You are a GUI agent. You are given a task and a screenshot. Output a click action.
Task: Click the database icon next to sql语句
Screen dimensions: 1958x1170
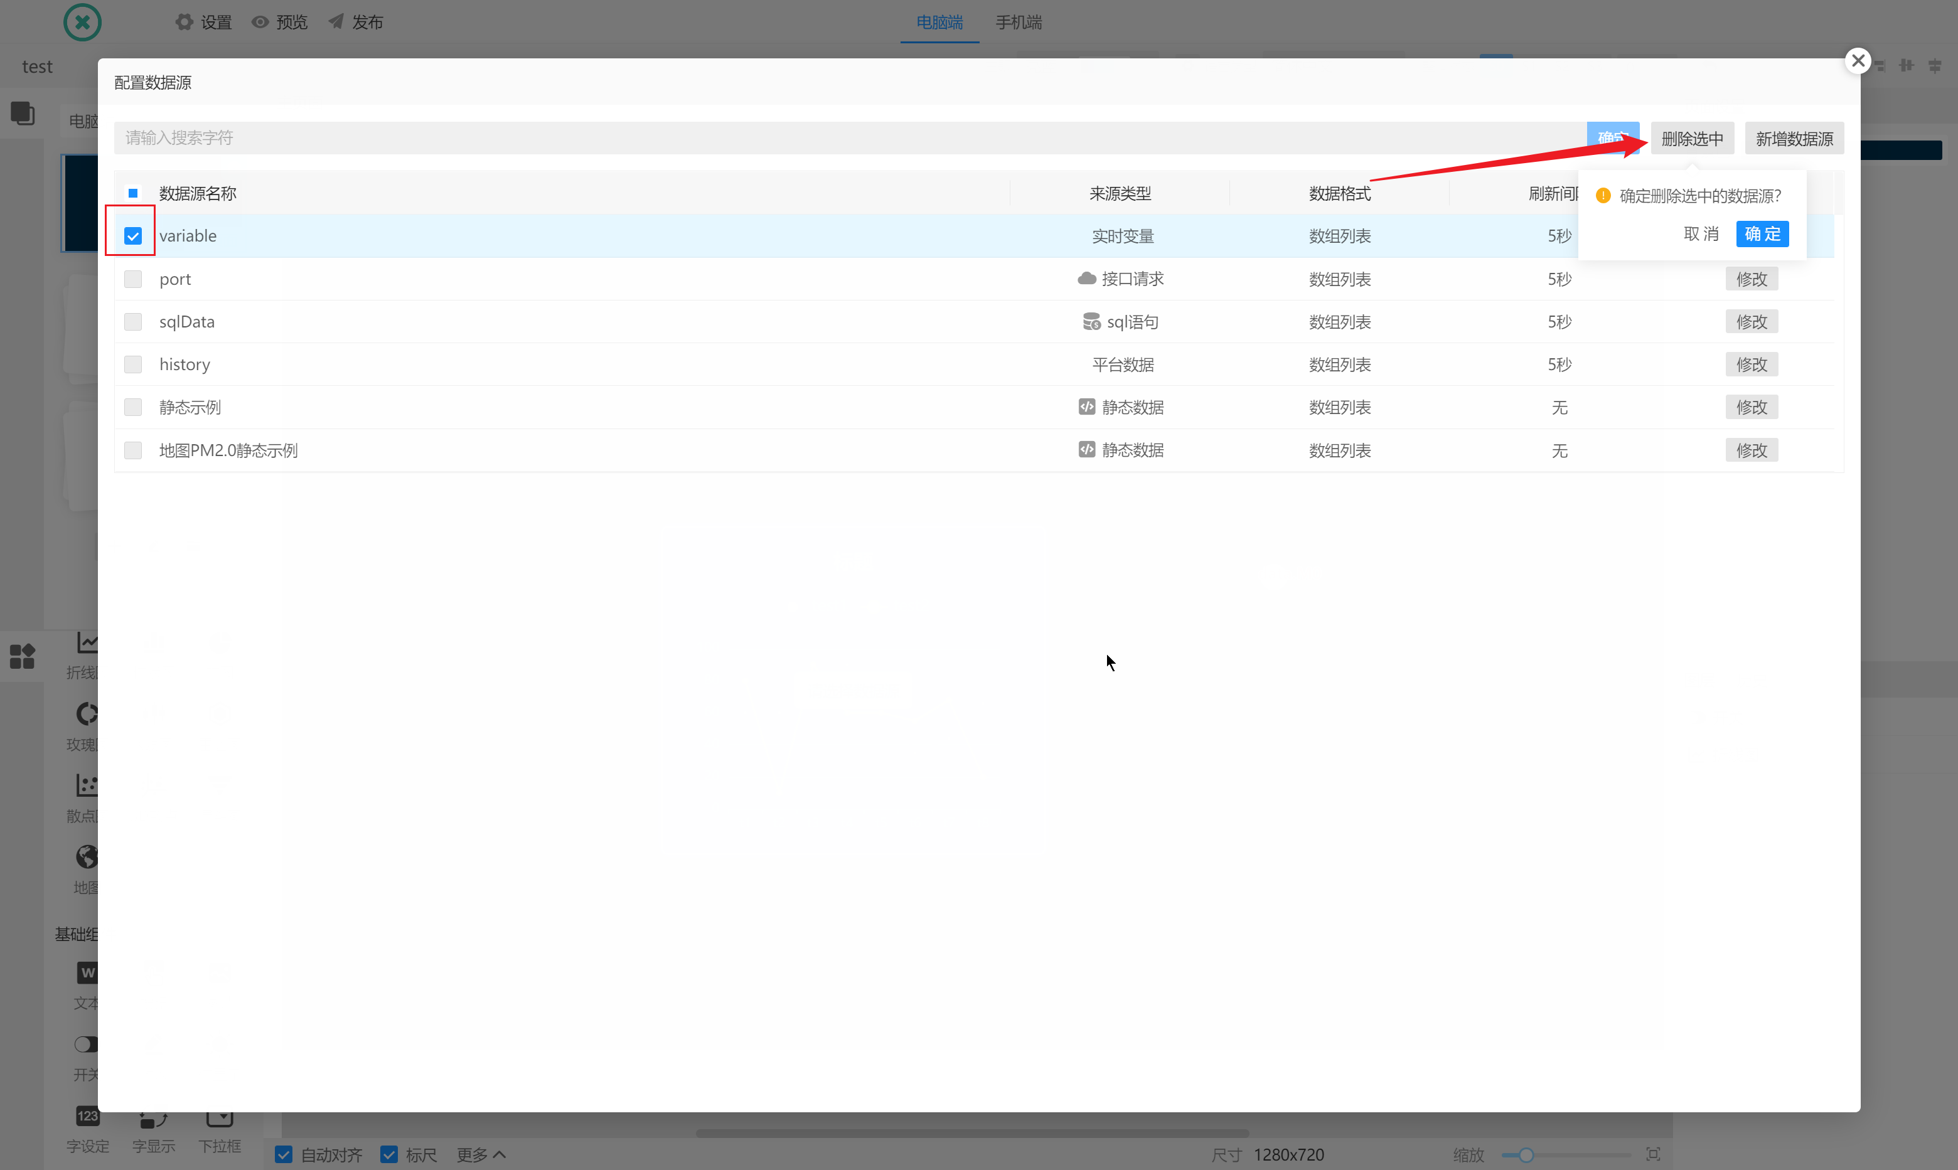click(1091, 322)
